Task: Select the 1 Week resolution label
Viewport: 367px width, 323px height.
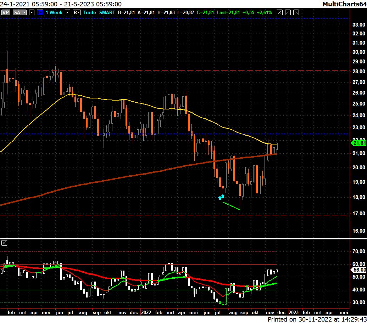Action: point(54,12)
